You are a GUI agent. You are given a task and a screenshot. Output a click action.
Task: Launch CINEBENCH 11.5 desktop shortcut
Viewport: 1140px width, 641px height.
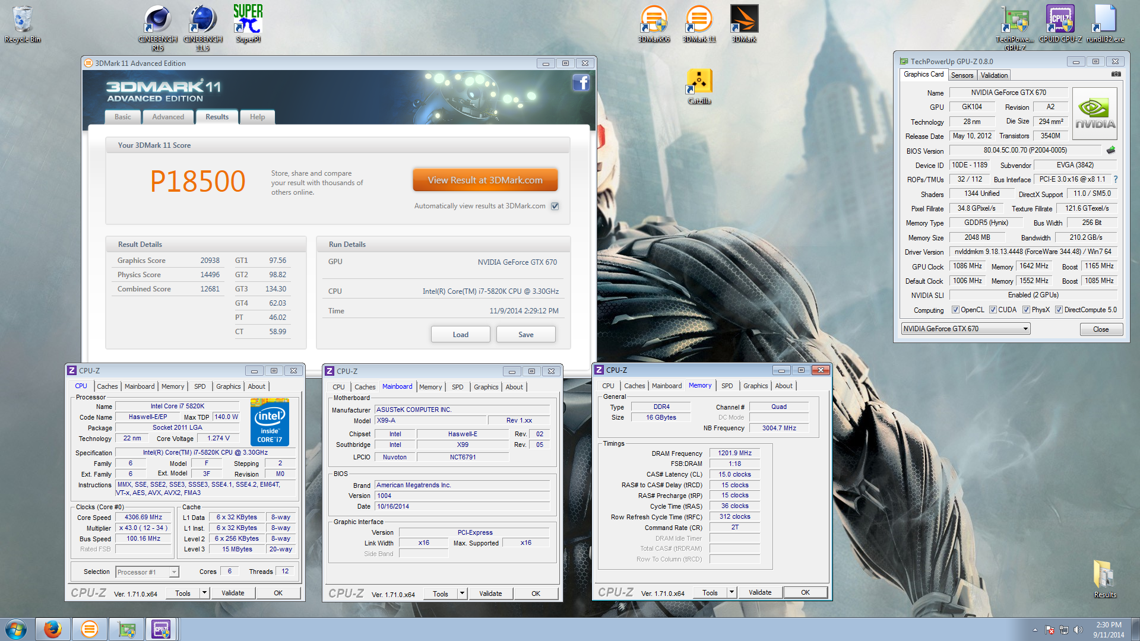[203, 27]
